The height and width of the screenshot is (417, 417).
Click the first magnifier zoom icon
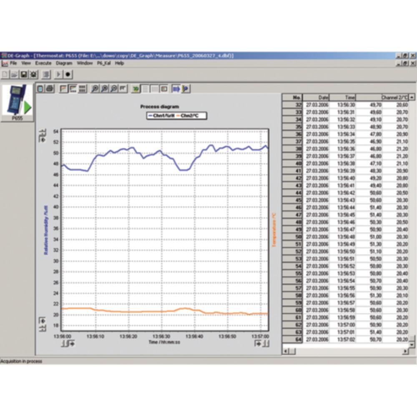(95, 89)
